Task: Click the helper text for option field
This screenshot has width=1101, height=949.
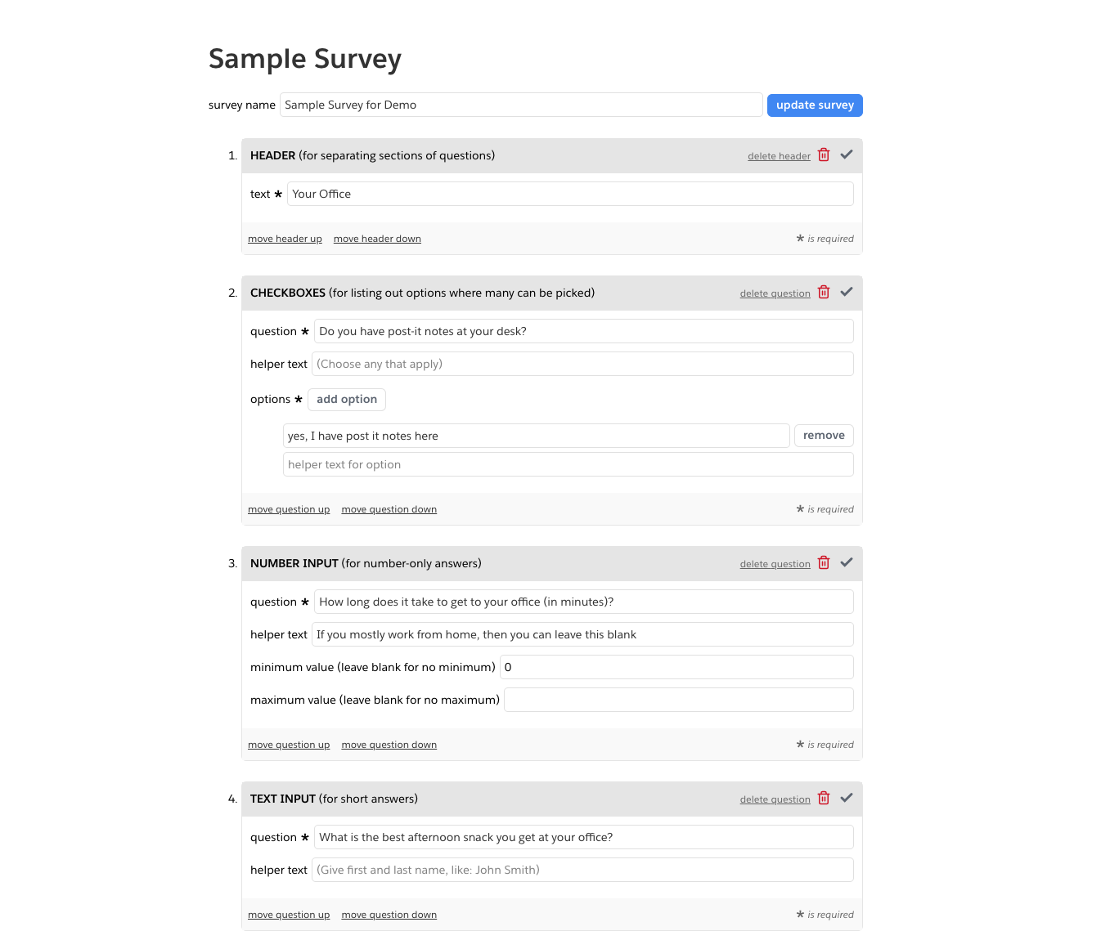Action: pos(568,463)
